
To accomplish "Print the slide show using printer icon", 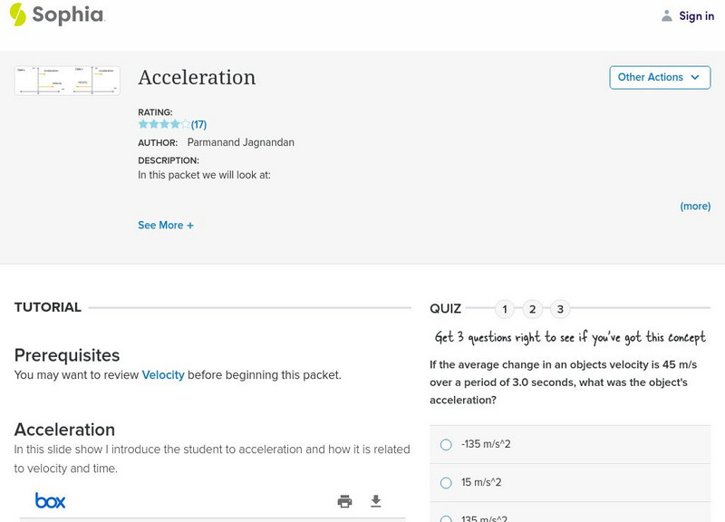I will coord(344,501).
